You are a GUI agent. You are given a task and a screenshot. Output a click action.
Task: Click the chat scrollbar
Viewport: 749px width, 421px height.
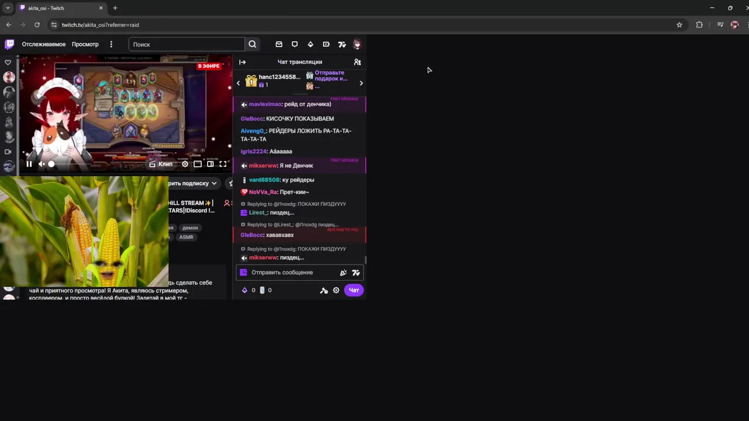(x=366, y=260)
